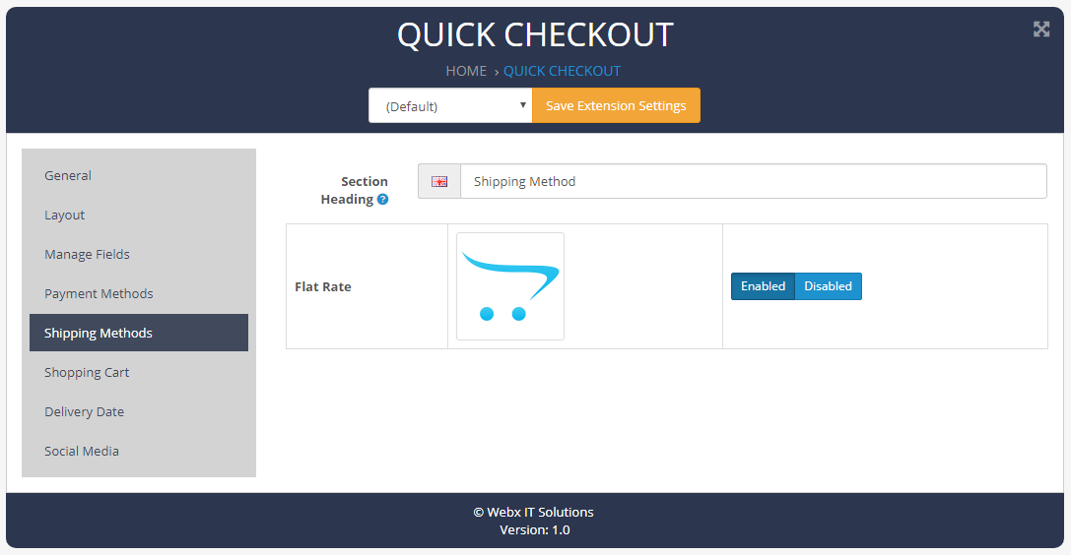
Task: Open the (Default) store dropdown
Action: 450,106
